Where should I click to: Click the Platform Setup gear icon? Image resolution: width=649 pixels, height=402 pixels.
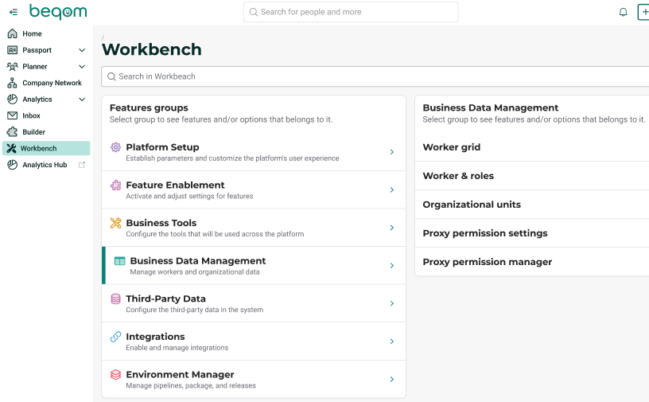point(115,147)
